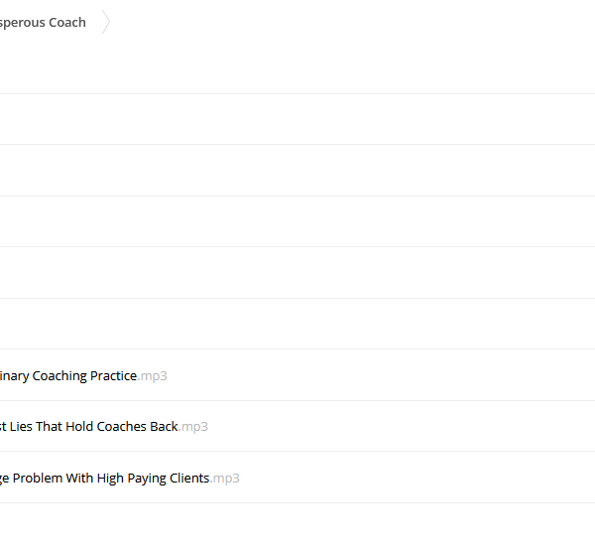Open the "sperous Coach" breadcrumb folder
Viewport: 595px width, 552px height.
pyautogui.click(x=43, y=23)
